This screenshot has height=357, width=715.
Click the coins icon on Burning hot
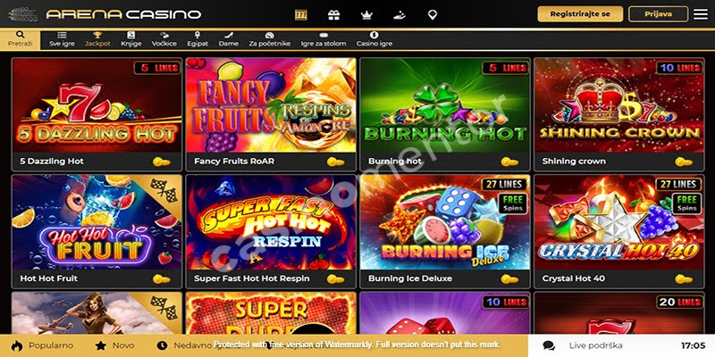point(509,162)
